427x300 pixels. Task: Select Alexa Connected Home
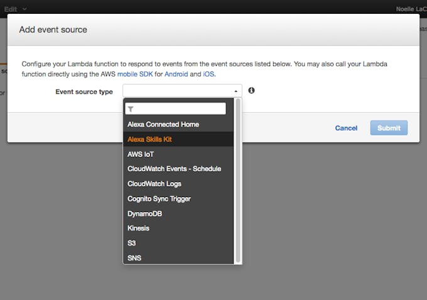click(x=178, y=124)
